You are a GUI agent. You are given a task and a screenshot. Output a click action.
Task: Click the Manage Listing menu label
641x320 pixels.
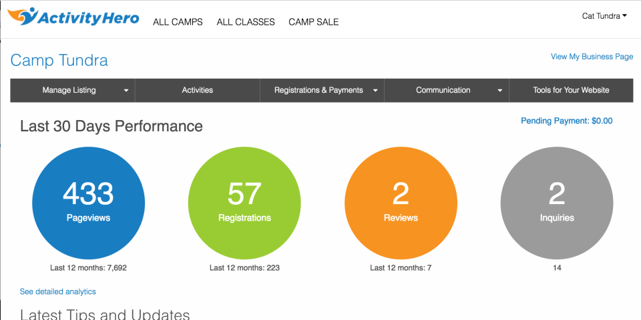69,90
